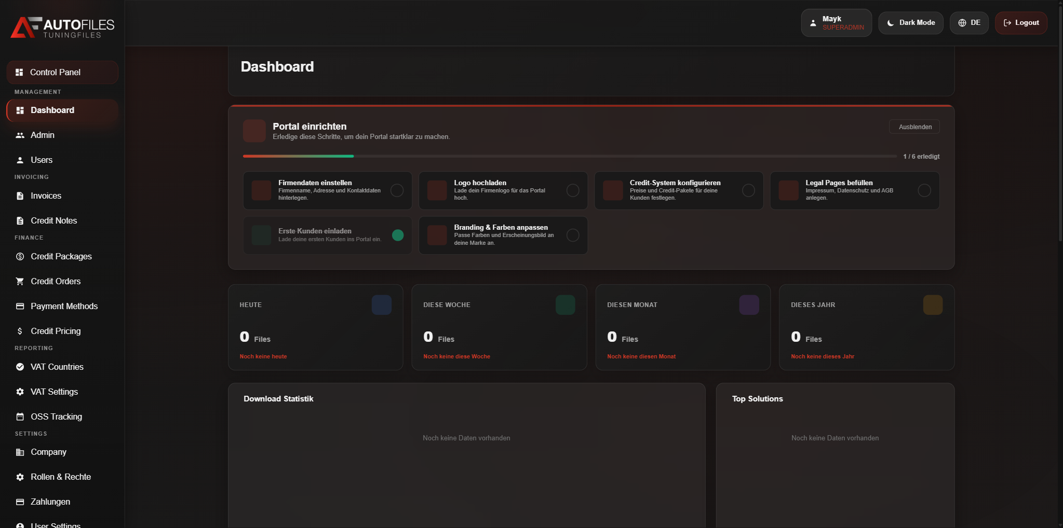
Task: Open the Mayk Superadmin account menu
Action: tap(836, 22)
